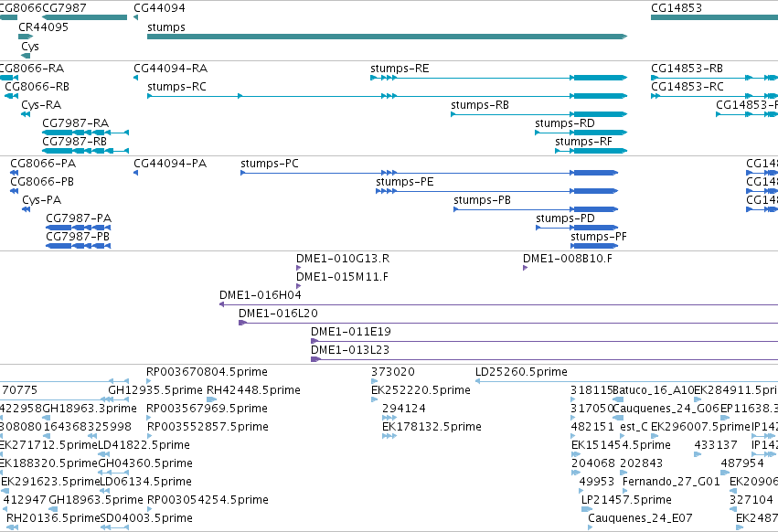Image resolution: width=778 pixels, height=532 pixels.
Task: Select EST LD25260.5prime
Action: click(x=626, y=381)
